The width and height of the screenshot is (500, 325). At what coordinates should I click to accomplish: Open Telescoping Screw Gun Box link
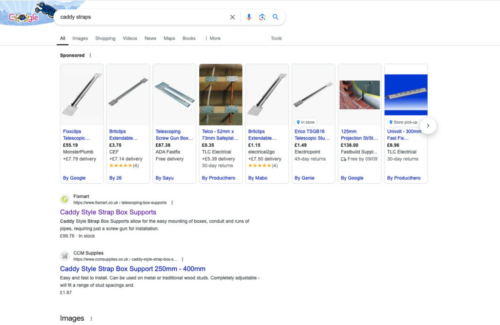(x=174, y=135)
